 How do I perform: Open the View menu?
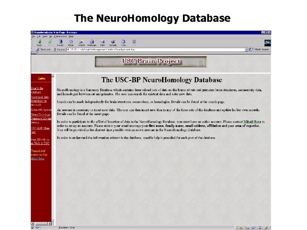pyautogui.click(x=45, y=36)
